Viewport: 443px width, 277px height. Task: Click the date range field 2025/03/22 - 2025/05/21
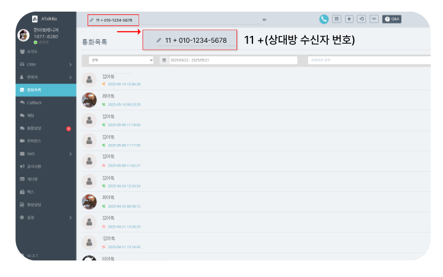(x=233, y=60)
